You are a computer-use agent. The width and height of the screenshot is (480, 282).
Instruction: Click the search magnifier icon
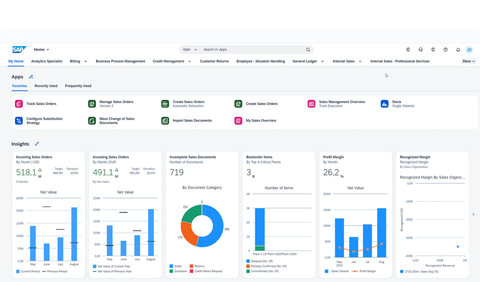pyautogui.click(x=308, y=50)
